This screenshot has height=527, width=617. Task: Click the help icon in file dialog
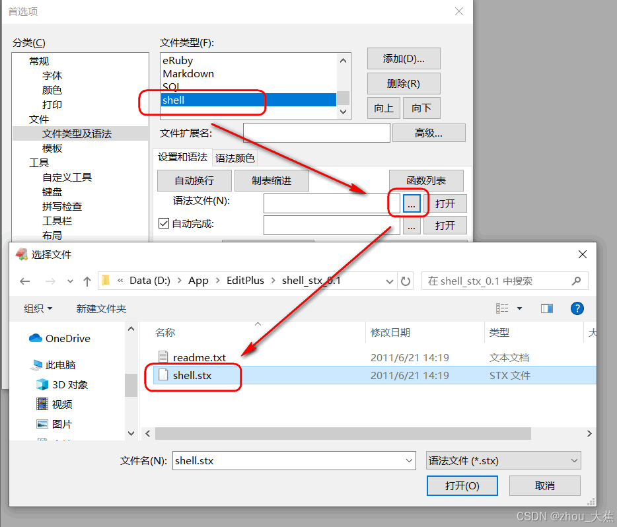point(577,308)
